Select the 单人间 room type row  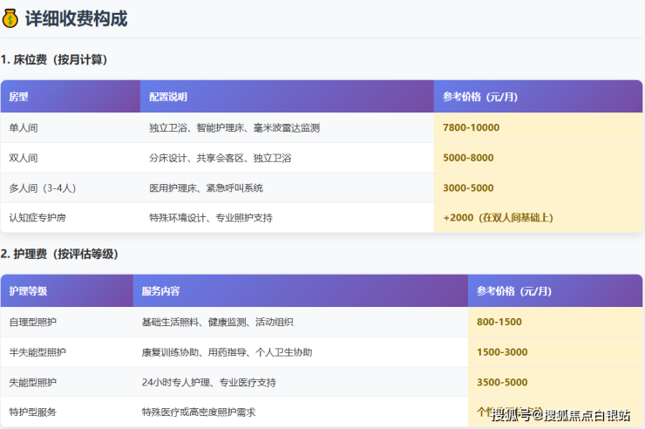[24, 128]
